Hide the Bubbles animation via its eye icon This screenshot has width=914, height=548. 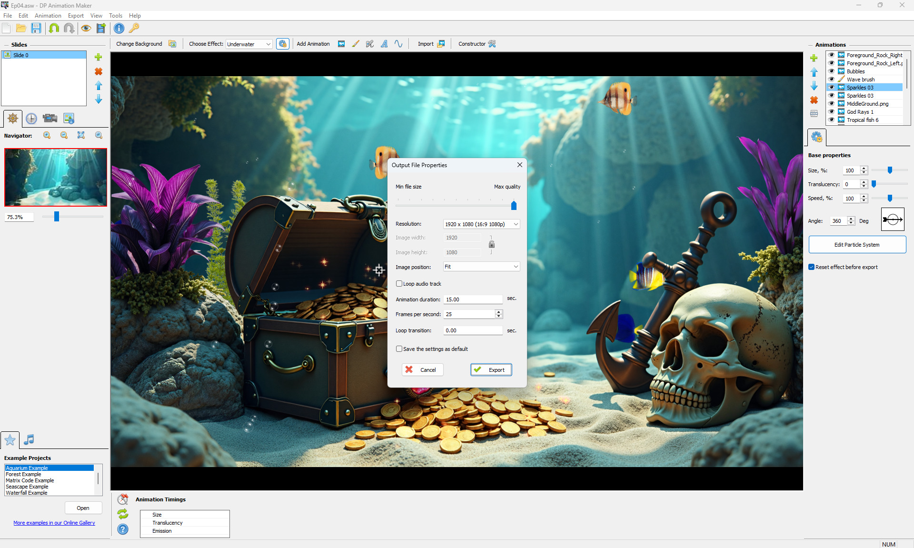[x=831, y=71]
